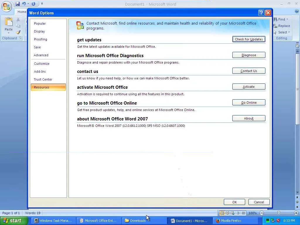The width and height of the screenshot is (300, 225).
Task: Select the Advanced category
Action: point(48,55)
